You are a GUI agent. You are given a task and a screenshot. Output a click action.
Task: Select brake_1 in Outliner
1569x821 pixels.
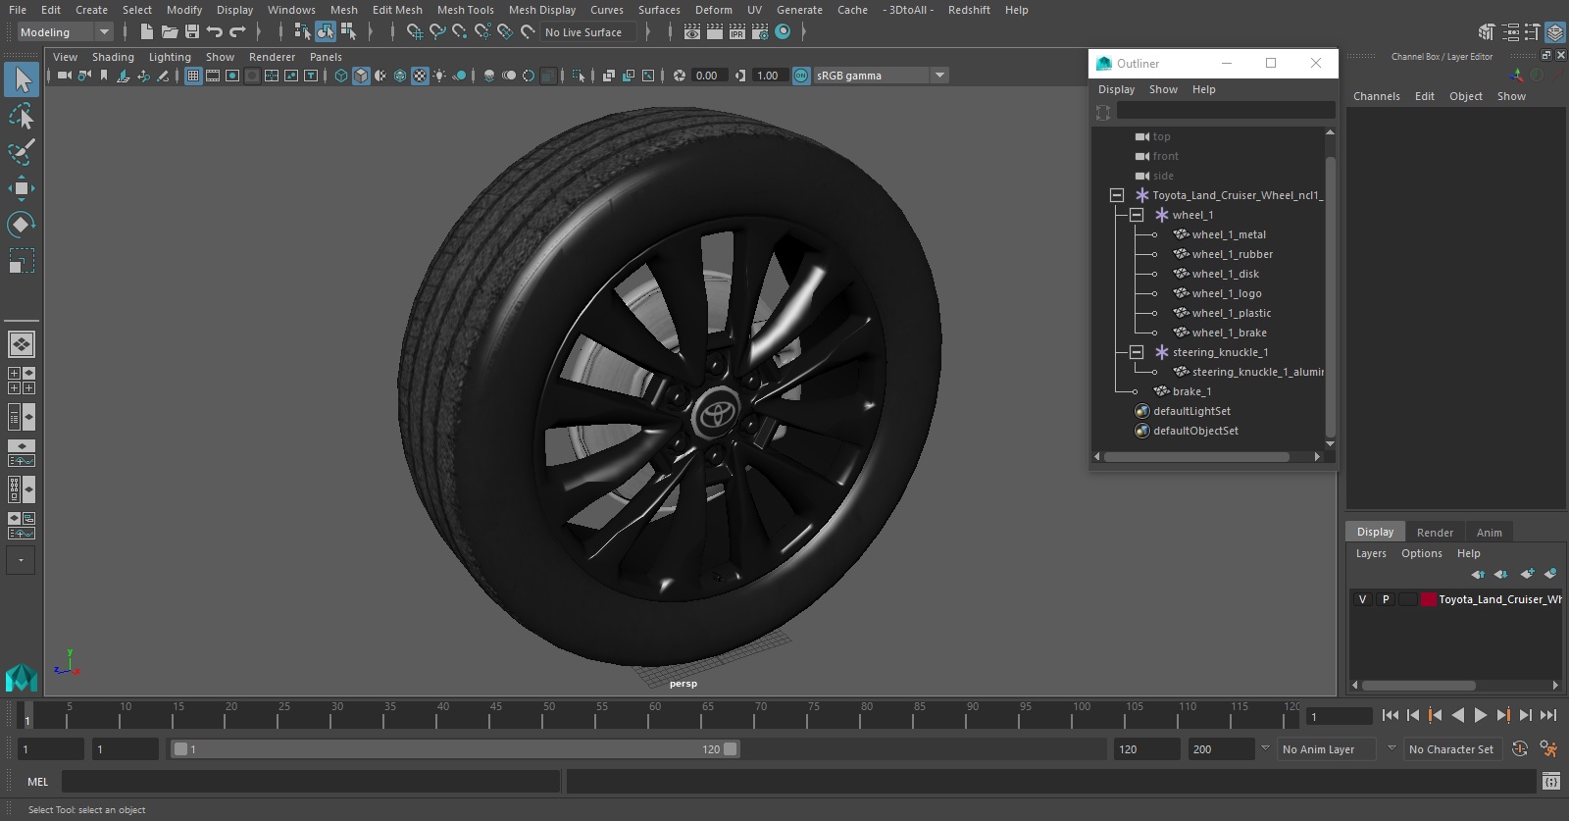[x=1191, y=391]
